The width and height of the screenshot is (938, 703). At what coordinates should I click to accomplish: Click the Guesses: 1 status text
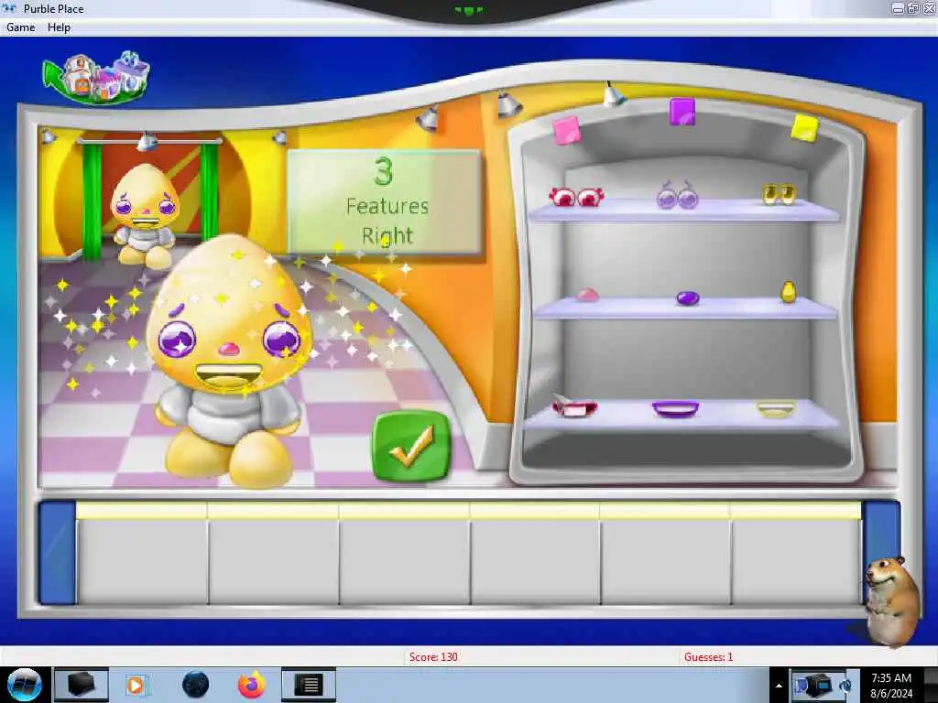[x=708, y=657]
